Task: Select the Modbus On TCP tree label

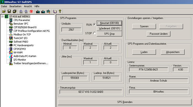Action: coord(22,34)
